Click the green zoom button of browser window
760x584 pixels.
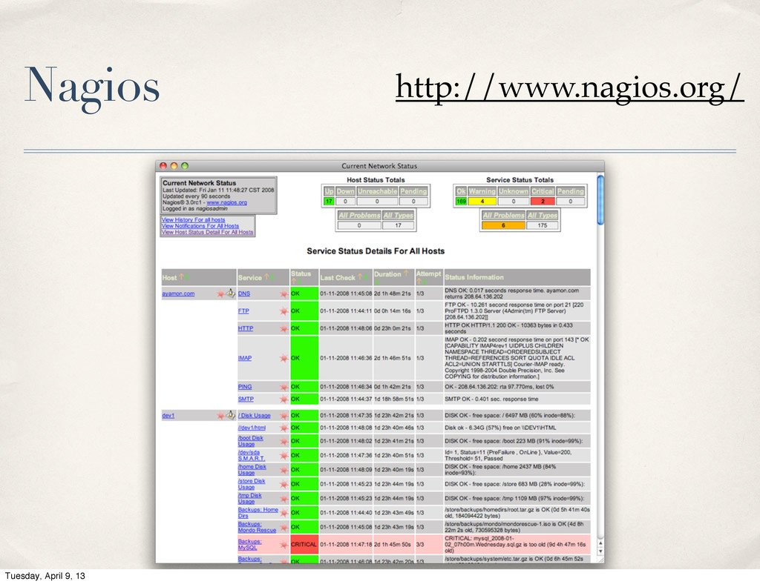click(x=185, y=166)
